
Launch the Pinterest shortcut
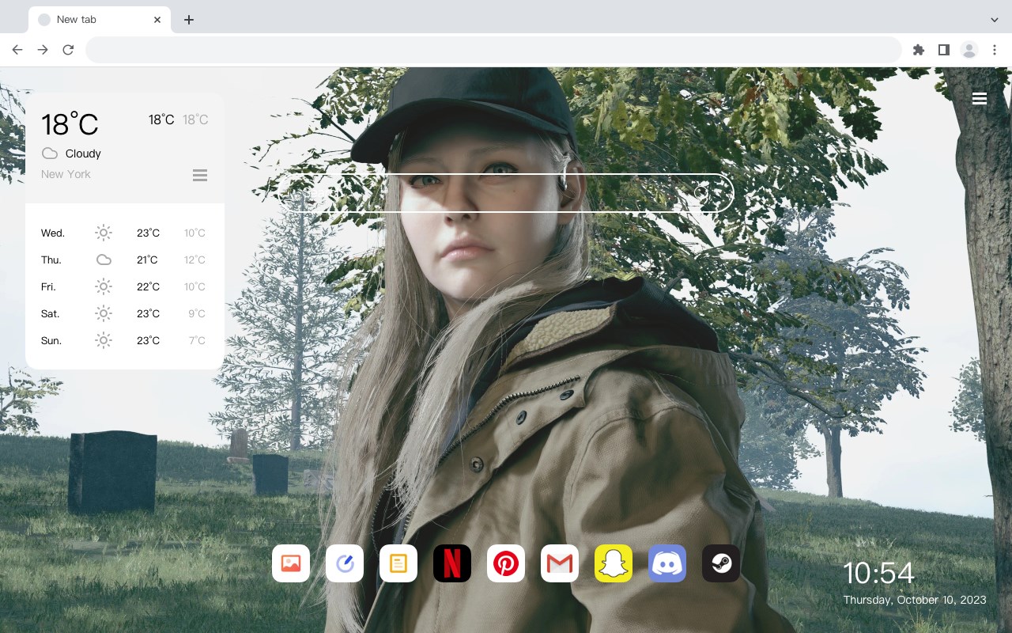pyautogui.click(x=506, y=563)
